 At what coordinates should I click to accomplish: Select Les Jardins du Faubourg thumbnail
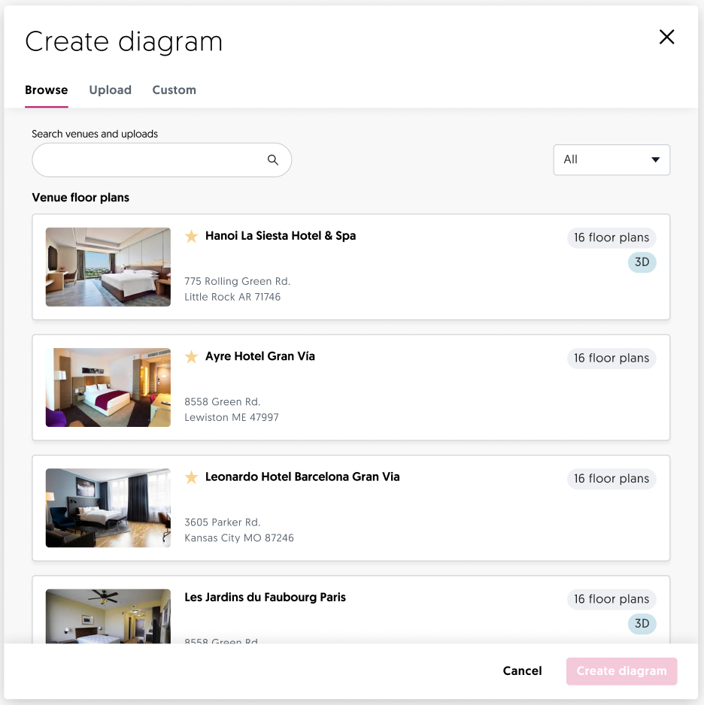(108, 616)
